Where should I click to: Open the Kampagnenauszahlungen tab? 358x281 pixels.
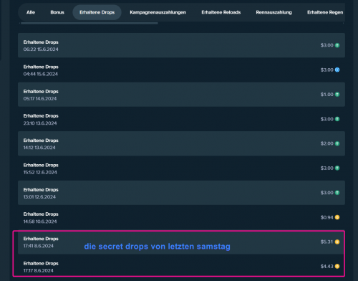click(x=158, y=12)
